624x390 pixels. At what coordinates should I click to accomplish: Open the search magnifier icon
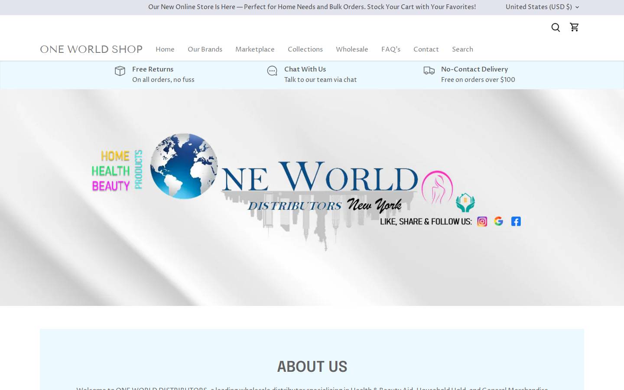click(x=556, y=27)
